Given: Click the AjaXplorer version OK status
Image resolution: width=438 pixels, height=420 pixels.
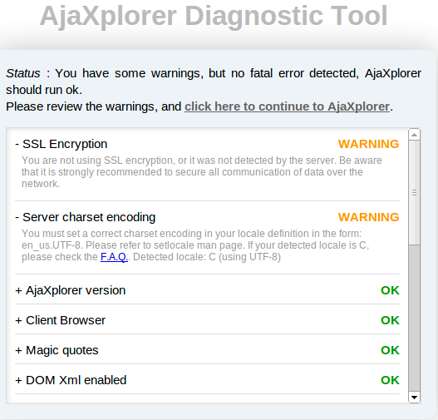Looking at the screenshot, I should click(x=390, y=290).
